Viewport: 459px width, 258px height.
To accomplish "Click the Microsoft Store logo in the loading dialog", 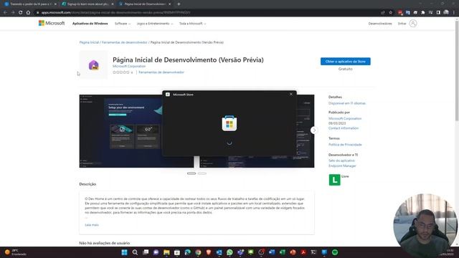I will pos(229,123).
